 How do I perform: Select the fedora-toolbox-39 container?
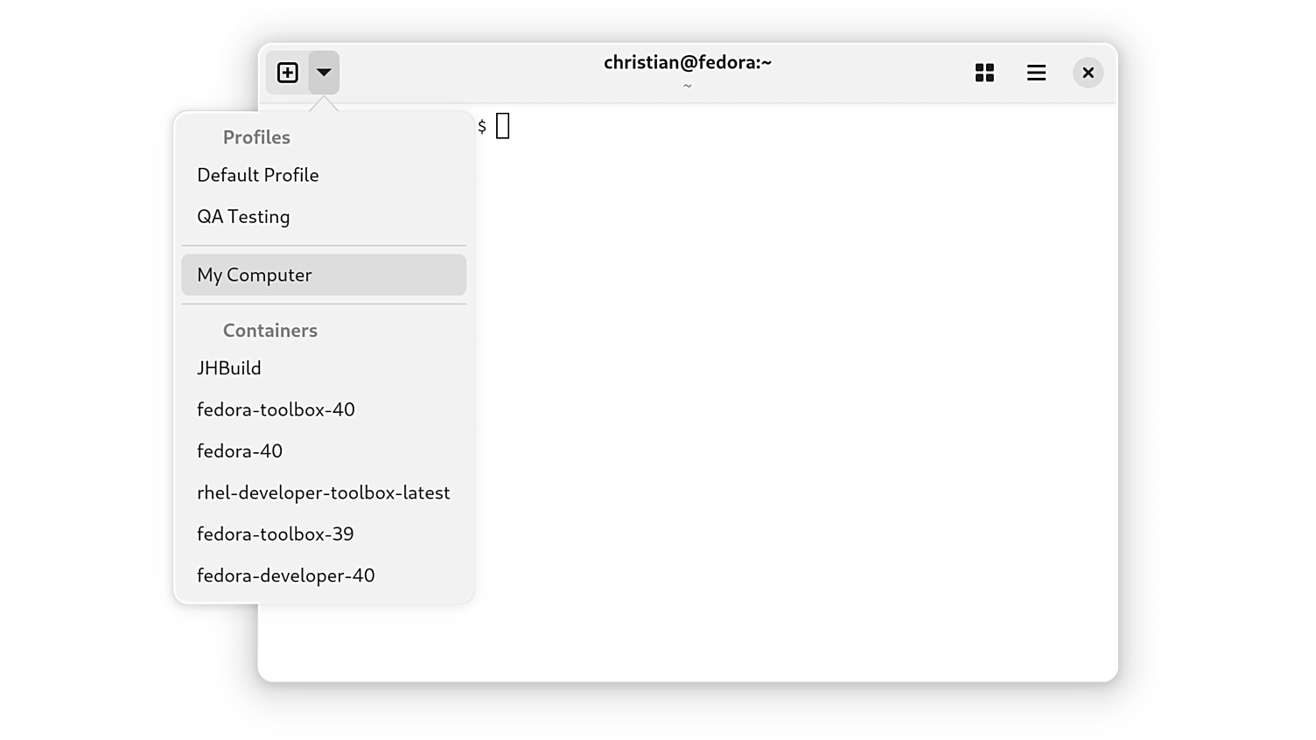(324, 534)
